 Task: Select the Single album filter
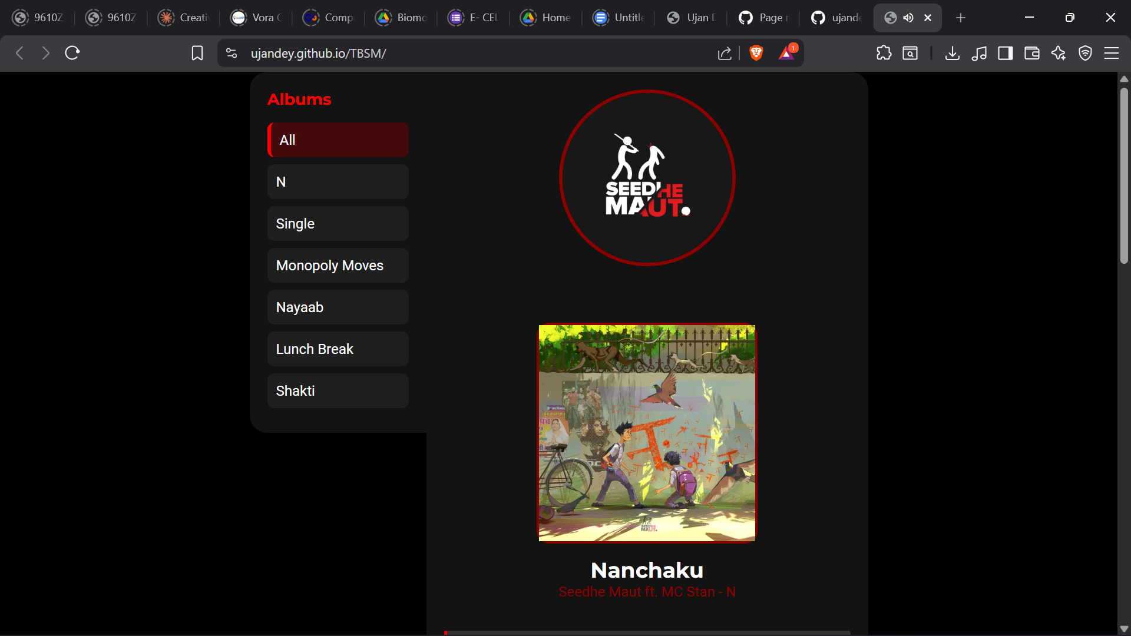click(338, 224)
